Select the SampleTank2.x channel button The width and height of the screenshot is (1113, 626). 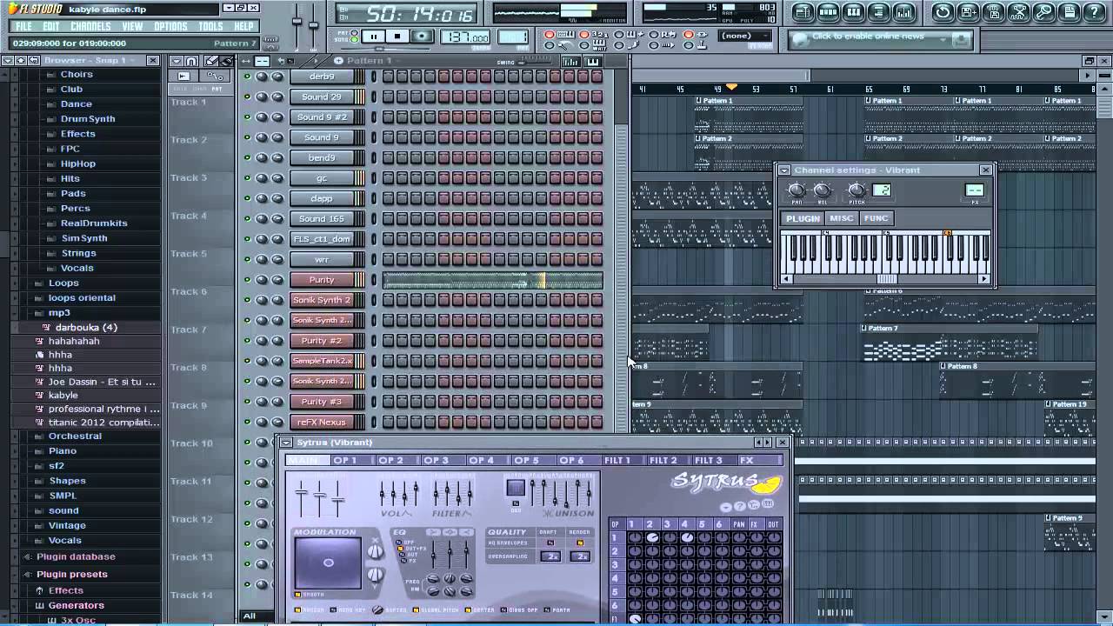(322, 361)
